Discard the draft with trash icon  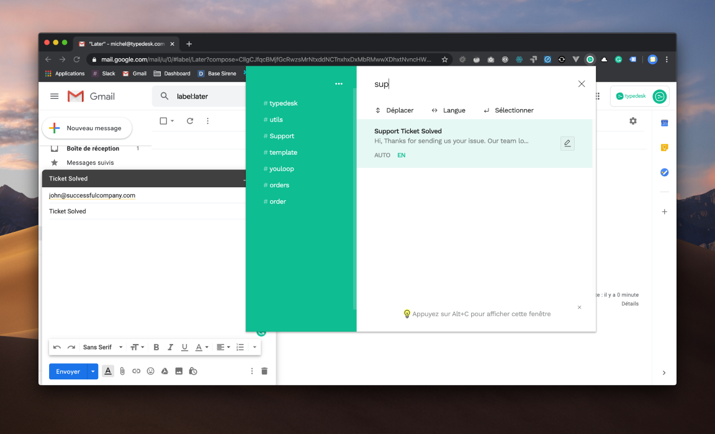tap(264, 371)
